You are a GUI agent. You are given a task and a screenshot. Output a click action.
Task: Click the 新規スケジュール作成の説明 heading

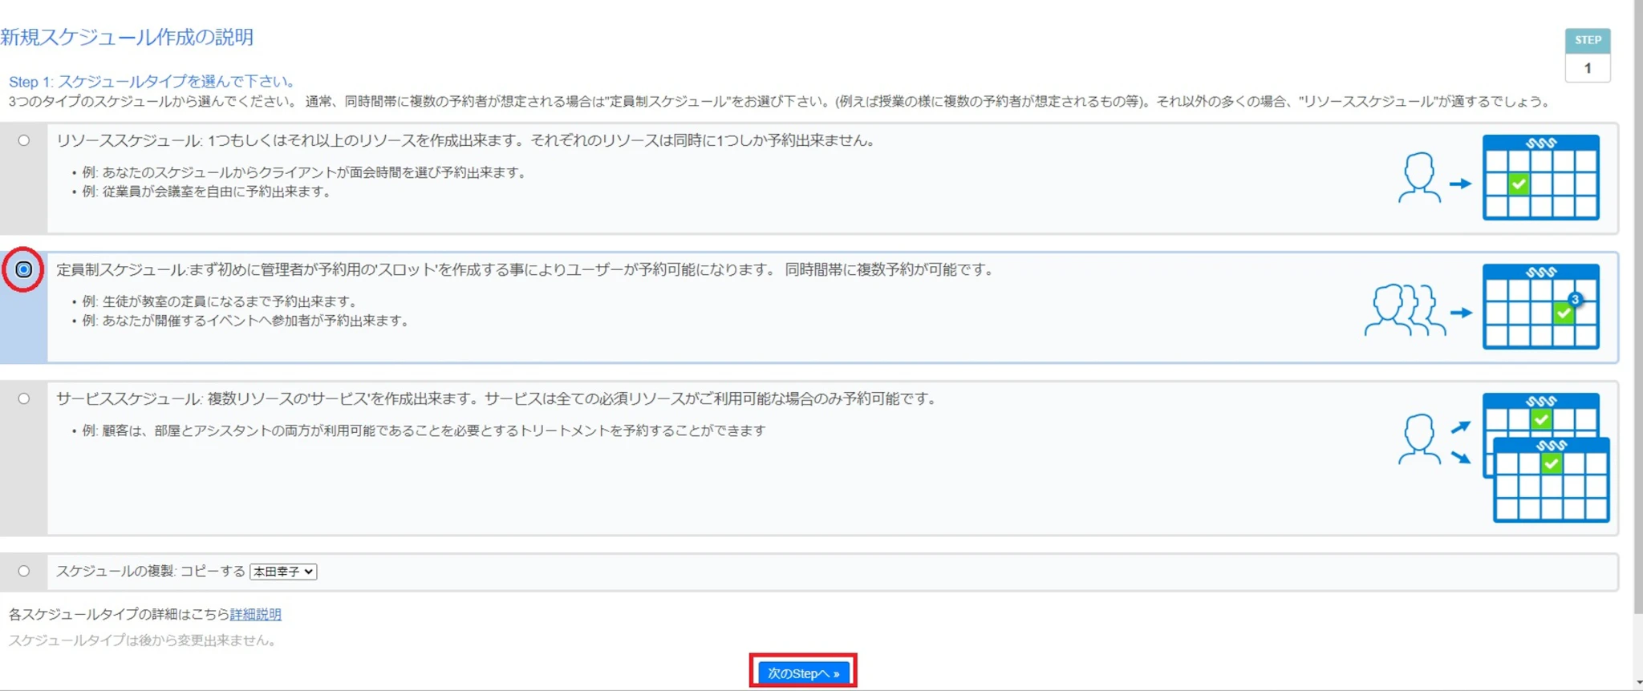(127, 37)
